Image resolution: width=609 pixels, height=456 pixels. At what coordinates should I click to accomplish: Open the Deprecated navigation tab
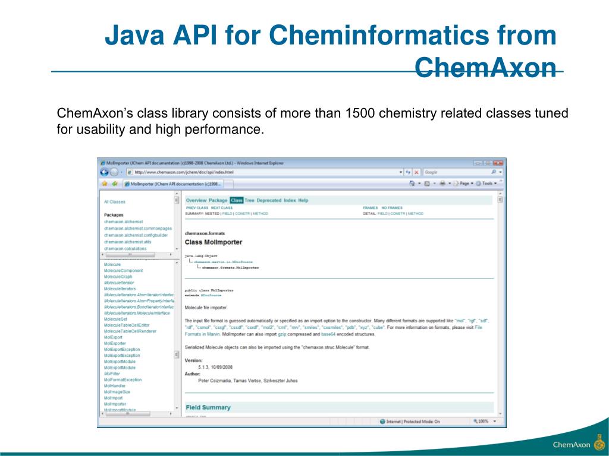(x=269, y=201)
